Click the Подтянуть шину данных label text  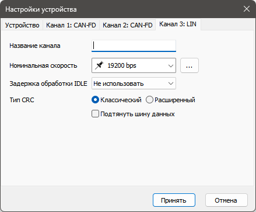pos(138,114)
